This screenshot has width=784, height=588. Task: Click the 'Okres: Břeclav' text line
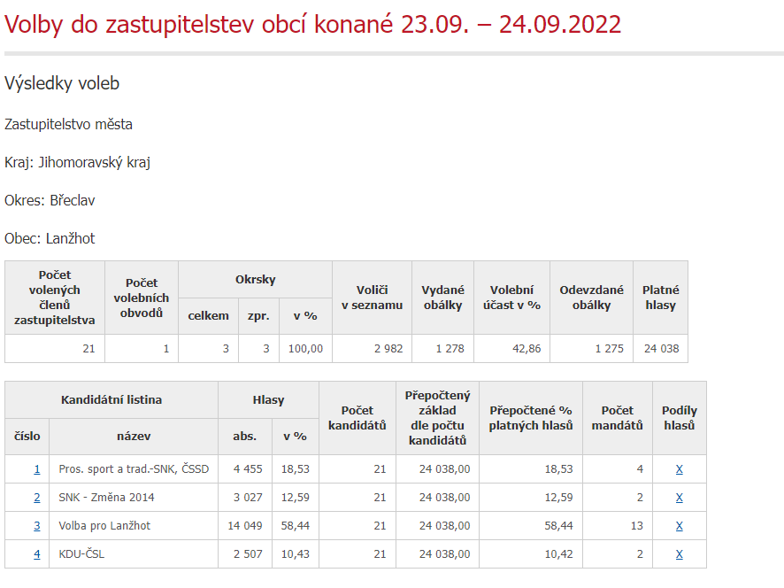50,201
